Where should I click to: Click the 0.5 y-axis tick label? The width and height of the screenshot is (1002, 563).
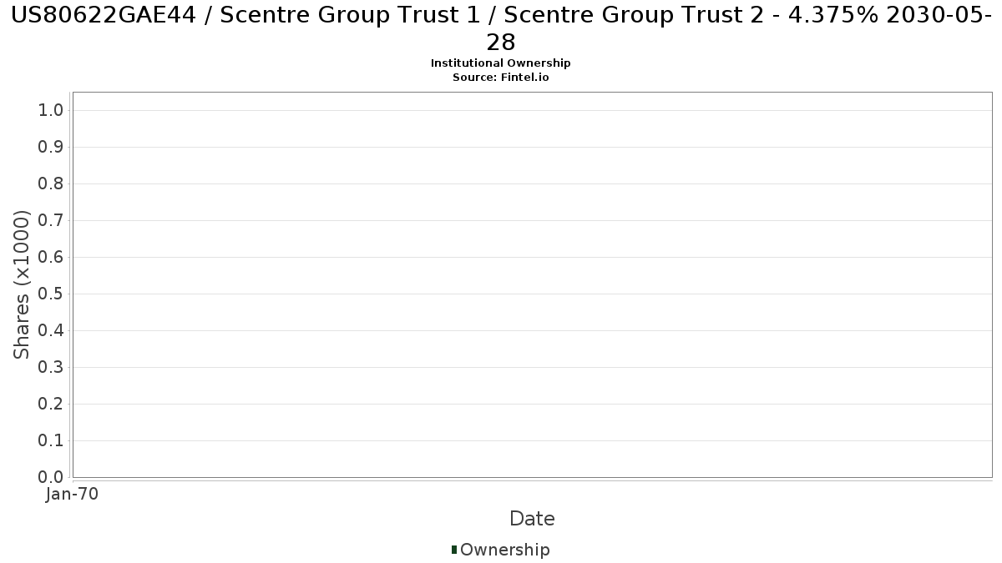pos(51,294)
